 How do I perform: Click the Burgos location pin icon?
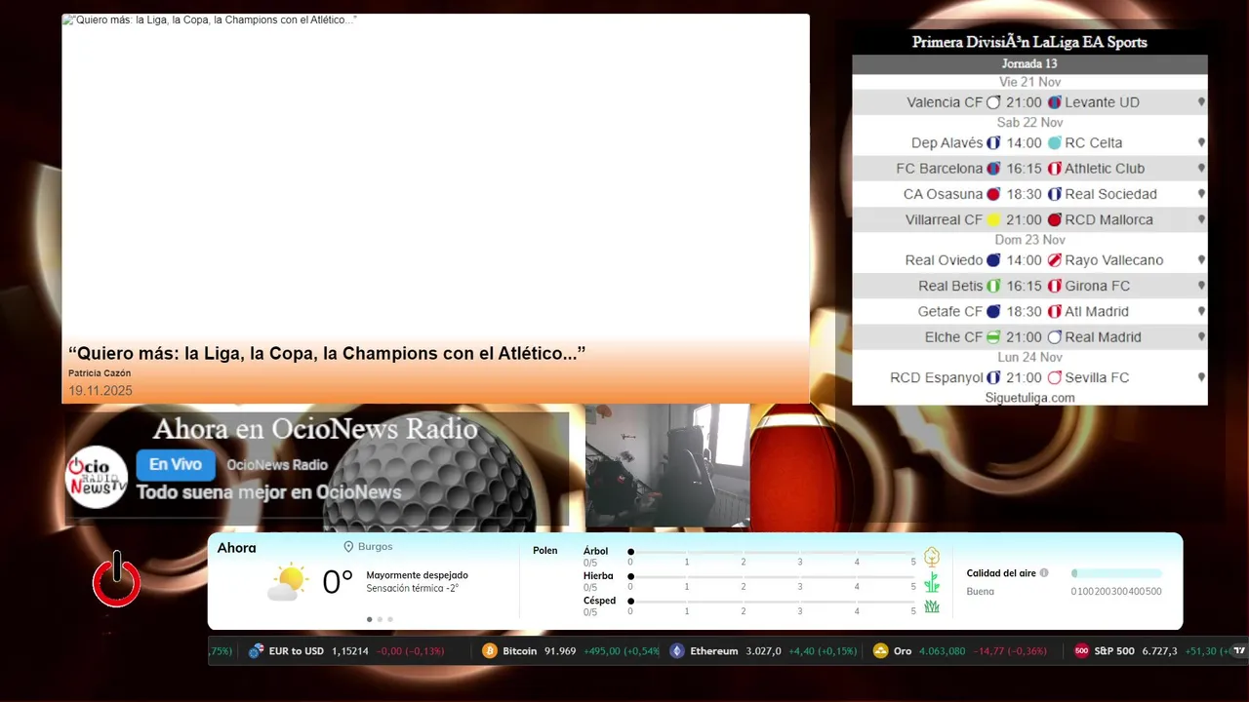[x=348, y=547]
